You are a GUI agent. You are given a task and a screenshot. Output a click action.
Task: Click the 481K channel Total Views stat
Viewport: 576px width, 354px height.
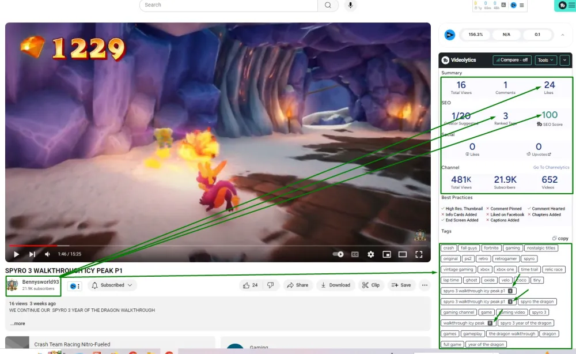pos(461,182)
